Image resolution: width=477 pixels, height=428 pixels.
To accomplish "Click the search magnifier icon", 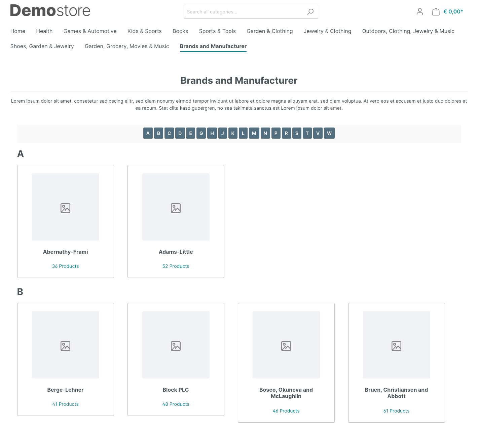I will [310, 12].
